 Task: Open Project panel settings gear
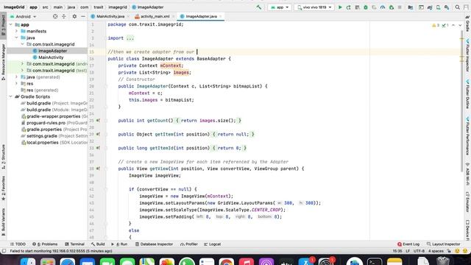[74, 16]
